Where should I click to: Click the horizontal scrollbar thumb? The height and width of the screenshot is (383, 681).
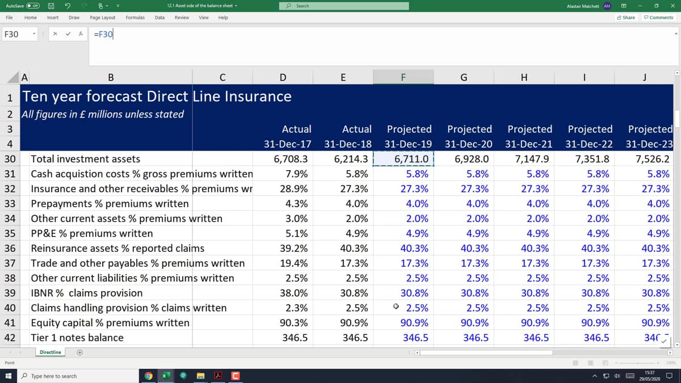487,352
